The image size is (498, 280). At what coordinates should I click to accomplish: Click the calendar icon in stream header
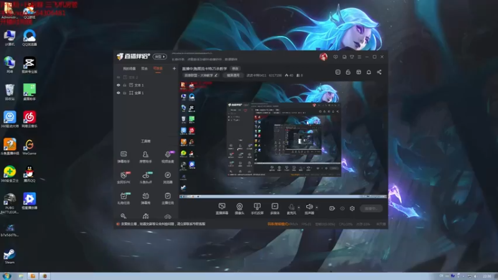[x=359, y=72]
